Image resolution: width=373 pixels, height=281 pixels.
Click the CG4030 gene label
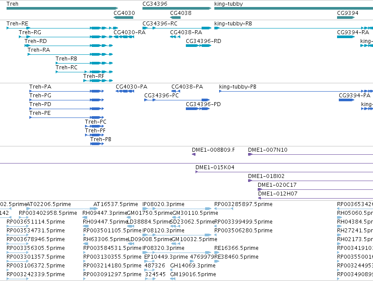click(x=124, y=13)
